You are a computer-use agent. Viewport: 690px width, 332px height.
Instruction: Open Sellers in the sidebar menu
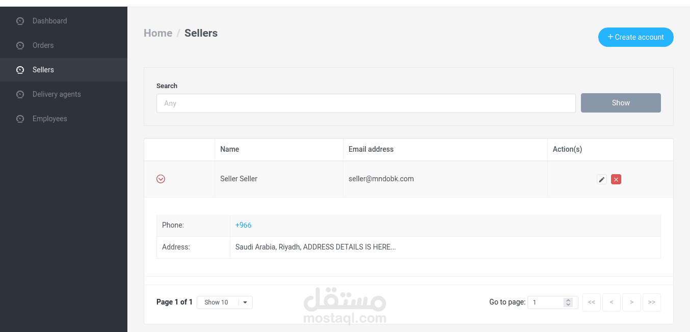click(x=43, y=70)
